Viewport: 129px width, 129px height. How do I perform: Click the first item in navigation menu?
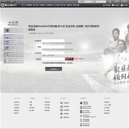coord(23,5)
